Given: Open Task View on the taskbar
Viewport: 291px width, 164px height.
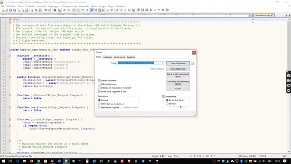Looking at the screenshot, I should pyautogui.click(x=10, y=161).
